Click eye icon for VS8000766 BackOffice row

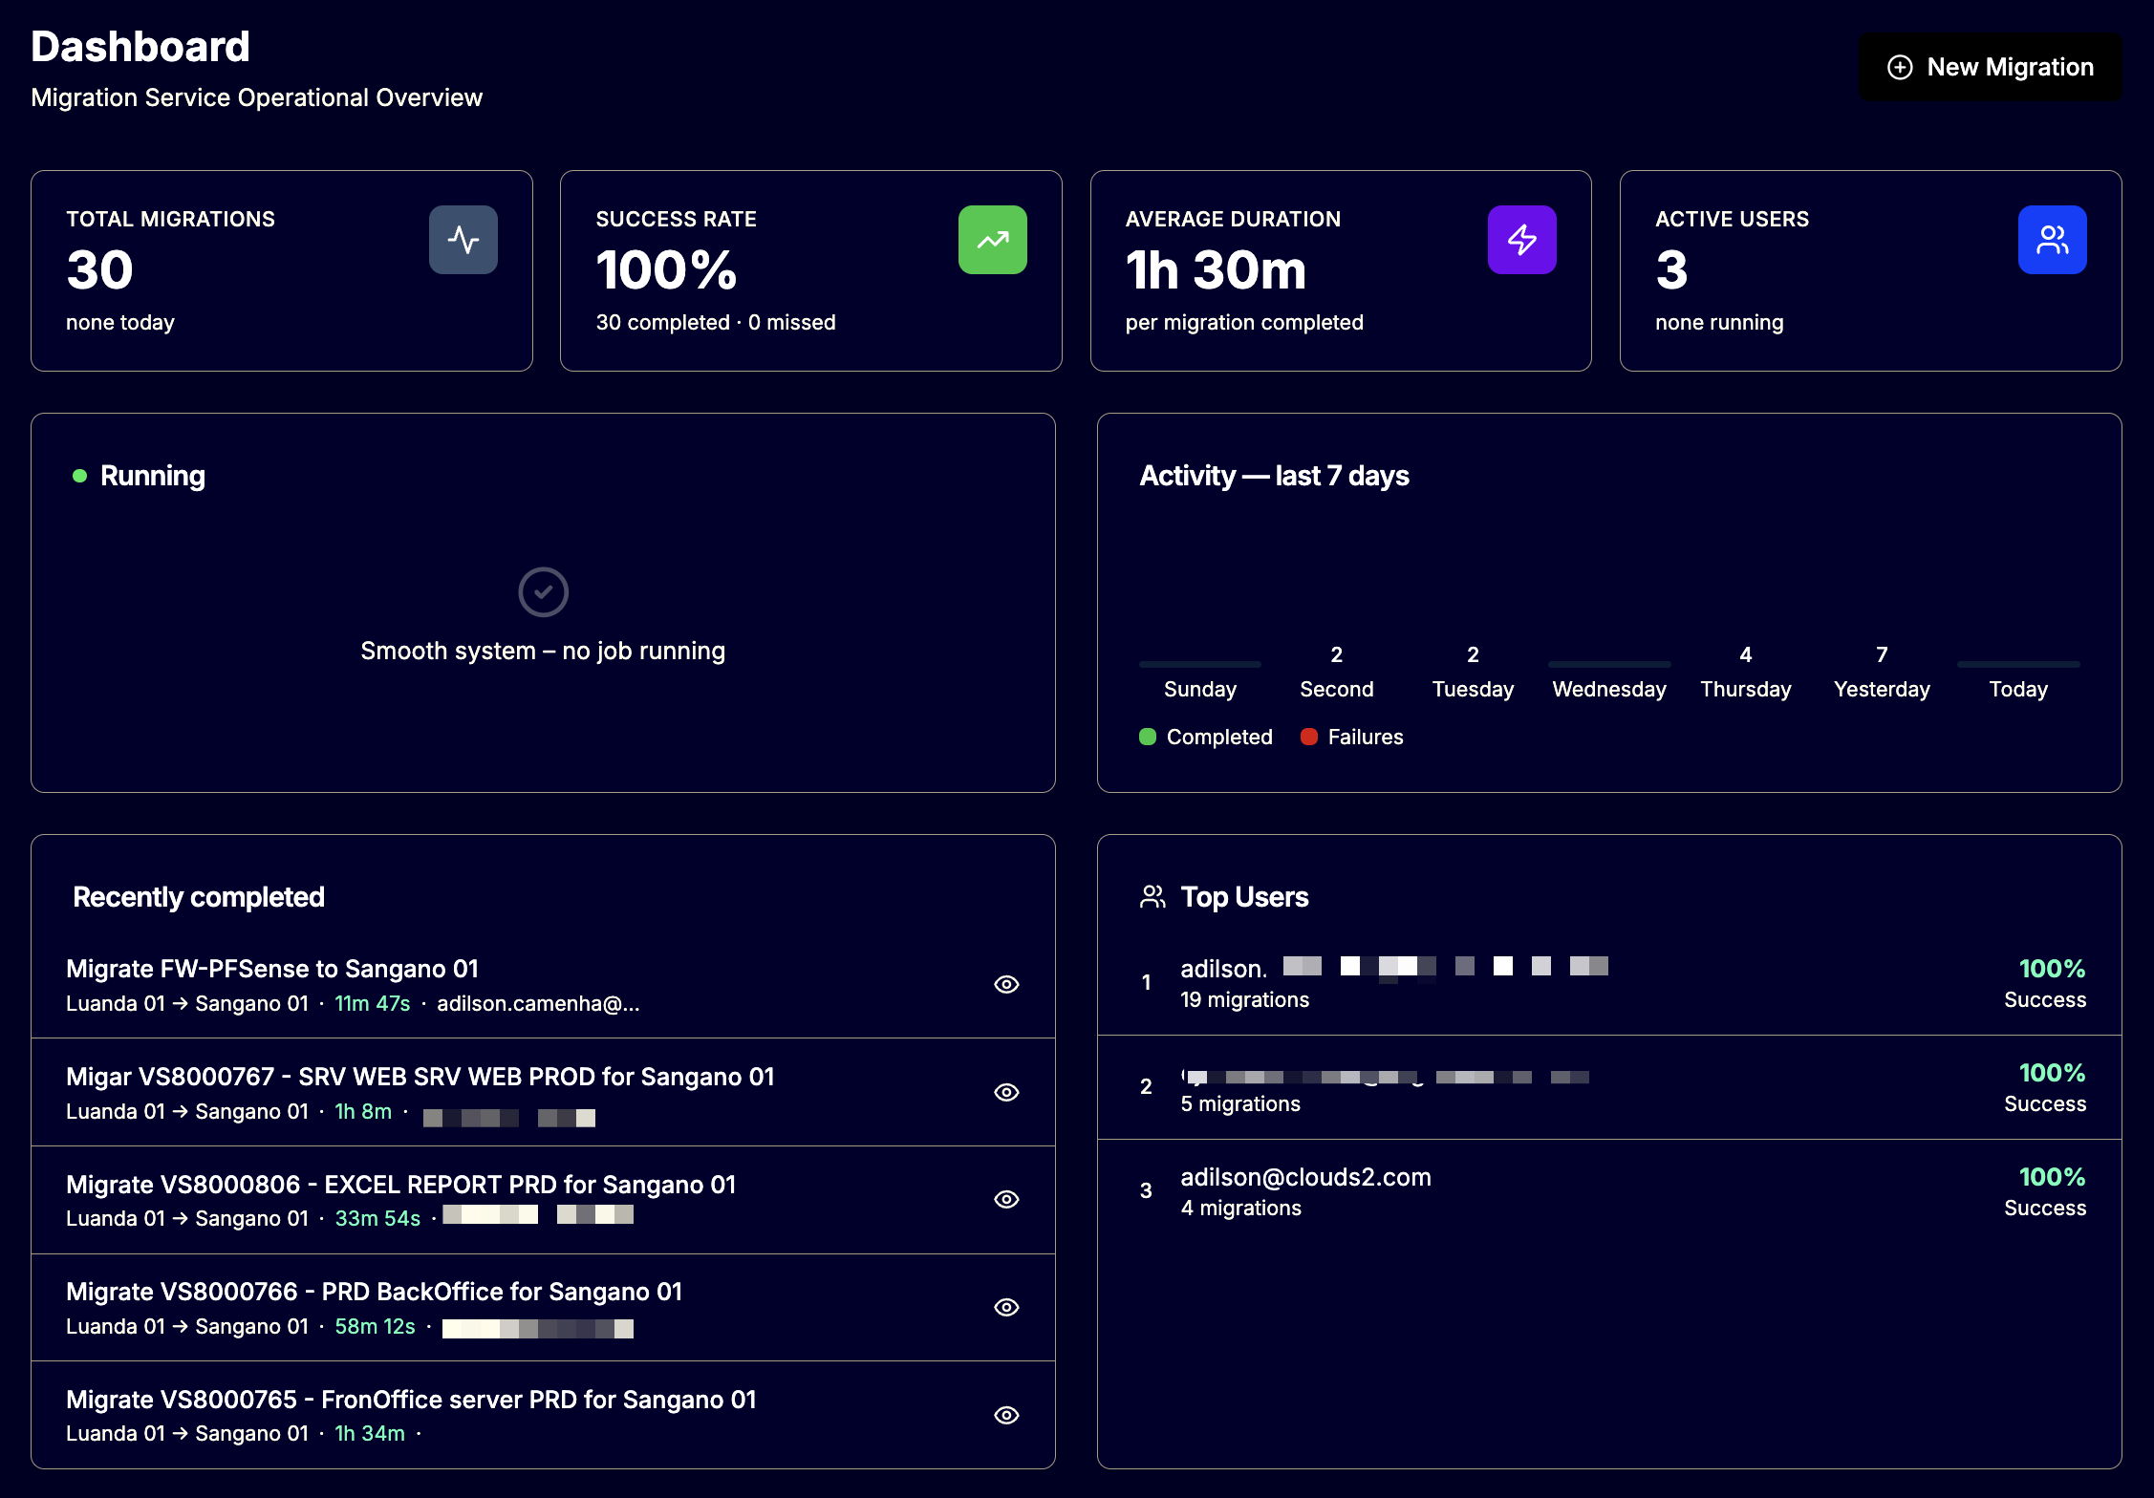coord(1006,1307)
